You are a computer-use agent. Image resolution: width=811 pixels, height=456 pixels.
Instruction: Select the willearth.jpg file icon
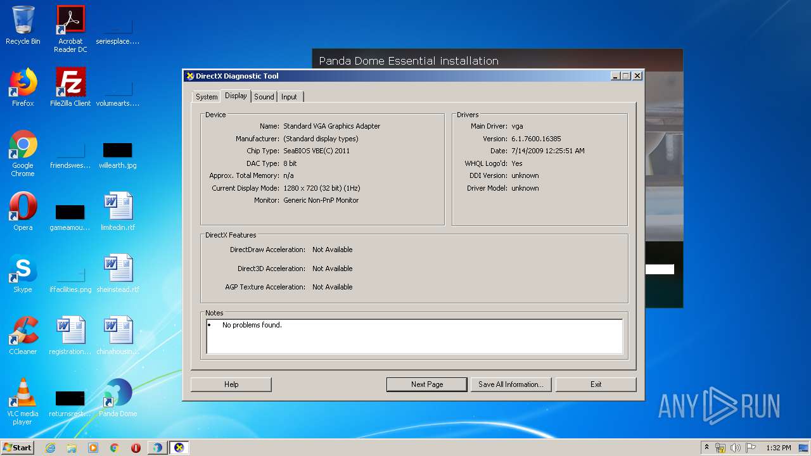click(118, 155)
